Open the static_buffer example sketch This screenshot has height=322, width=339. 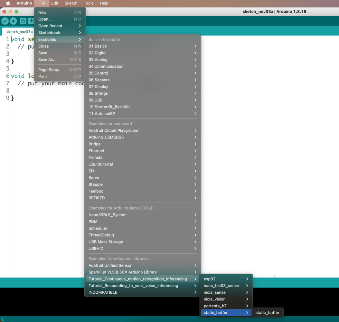[x=268, y=312]
